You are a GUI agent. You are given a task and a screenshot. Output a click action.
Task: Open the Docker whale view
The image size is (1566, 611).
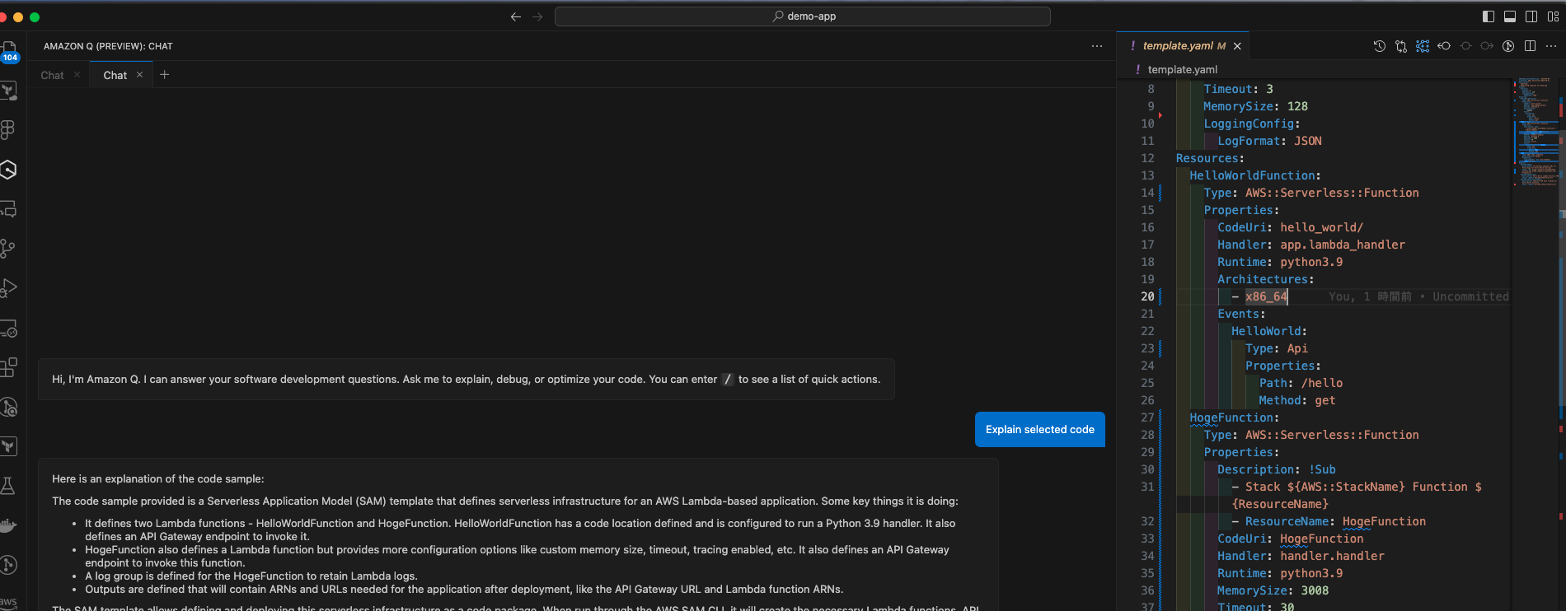click(x=8, y=525)
